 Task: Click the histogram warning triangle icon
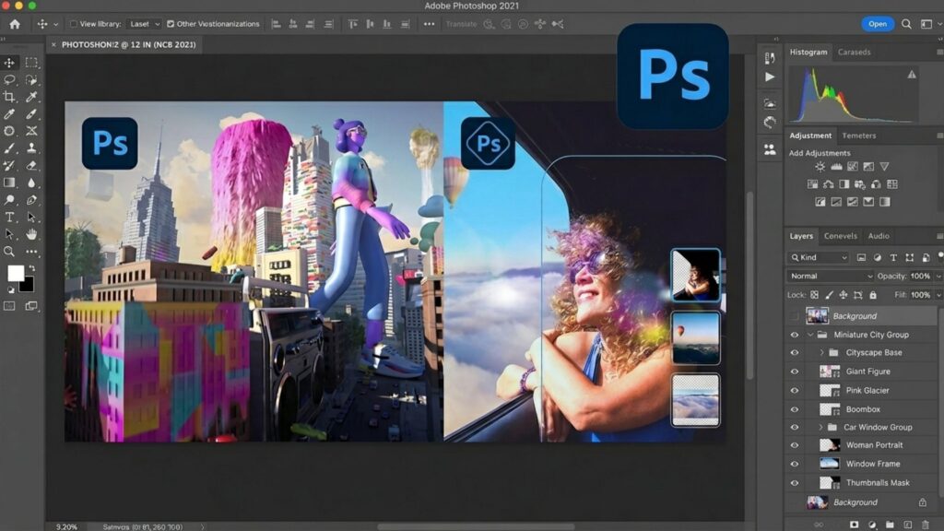click(x=912, y=75)
